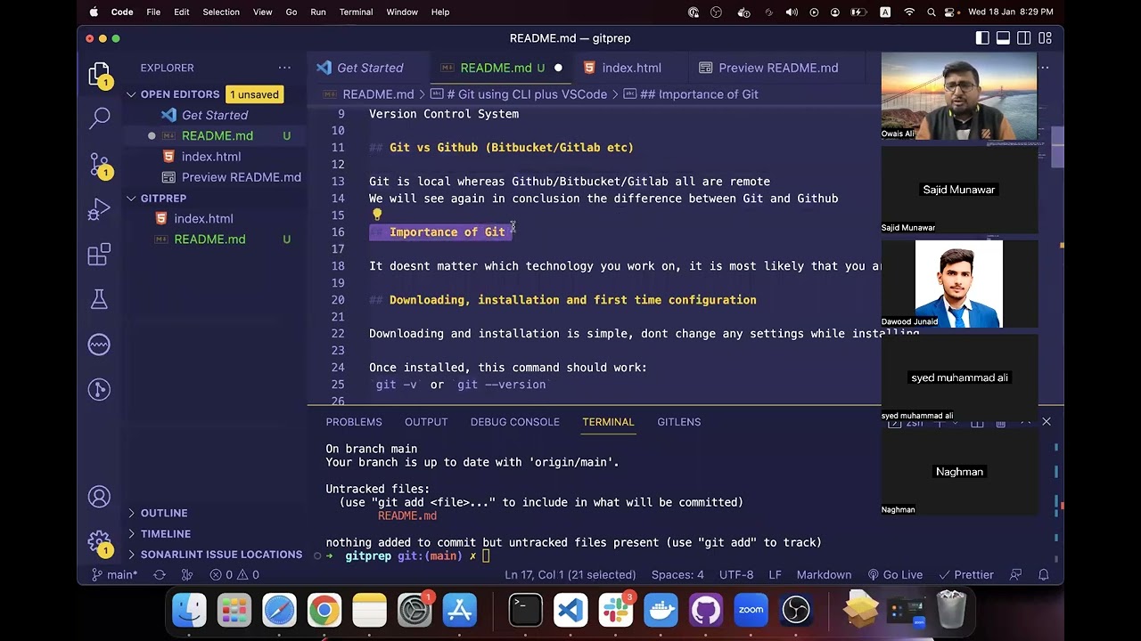The height and width of the screenshot is (641, 1141).
Task: Open Google Chrome in the dock
Action: [x=324, y=611]
